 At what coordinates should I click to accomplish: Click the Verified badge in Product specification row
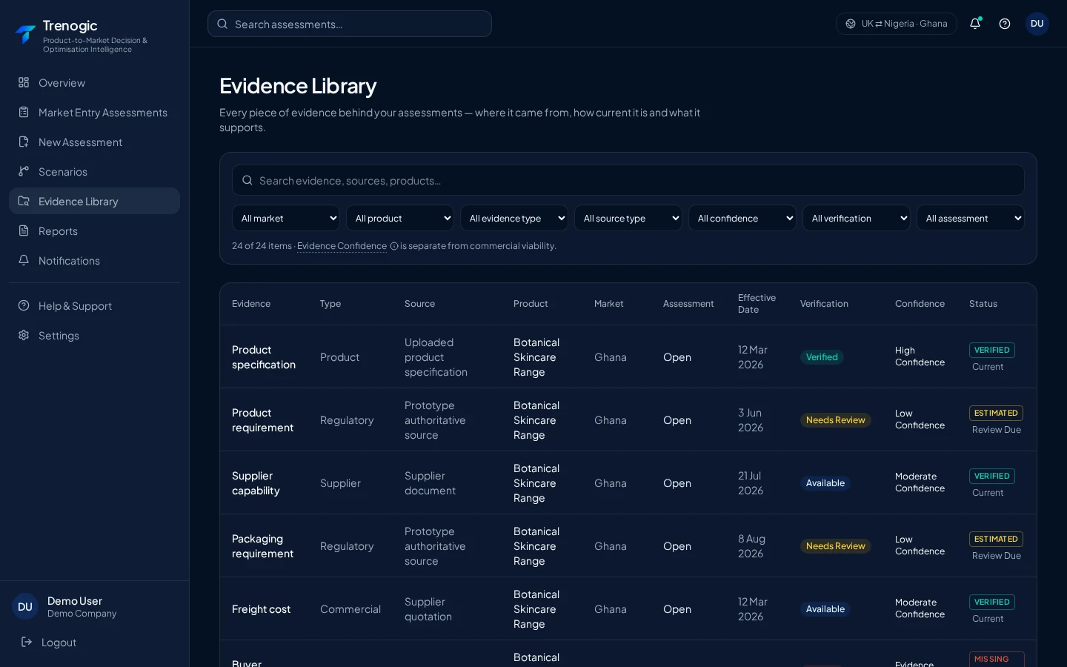822,357
